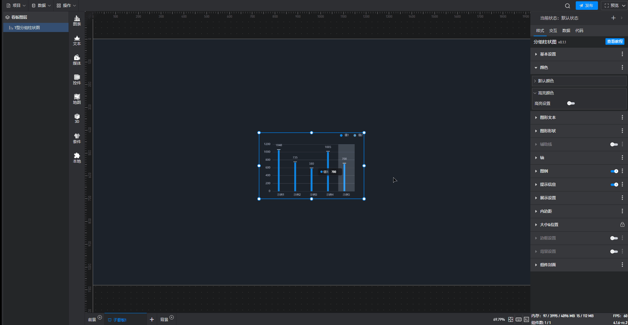Turn off the 图例 legend toggle

click(614, 171)
